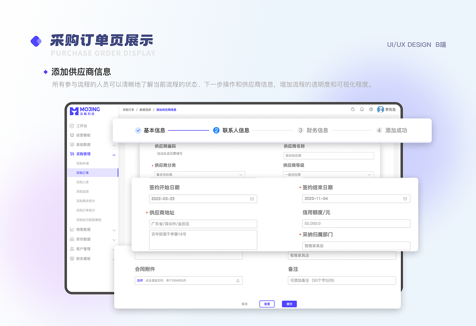Click the 采纳归属部门 input field
Viewport: 476px width, 326px height.
pyautogui.click(x=356, y=246)
